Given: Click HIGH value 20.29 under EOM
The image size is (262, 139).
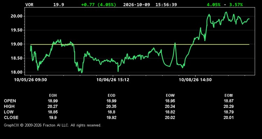Looking at the screenshot, I should click(x=228, y=106).
